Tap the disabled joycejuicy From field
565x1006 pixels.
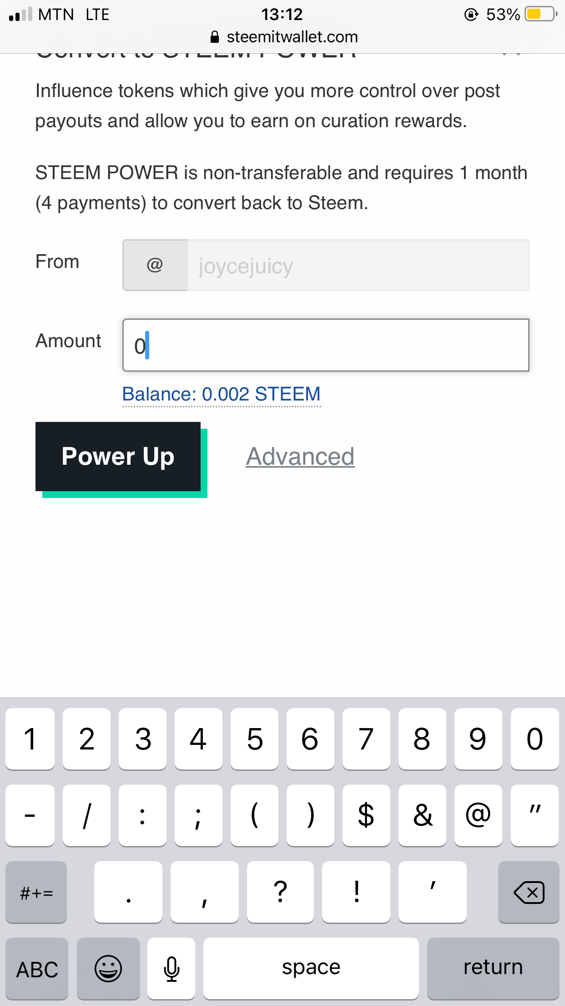point(358,265)
